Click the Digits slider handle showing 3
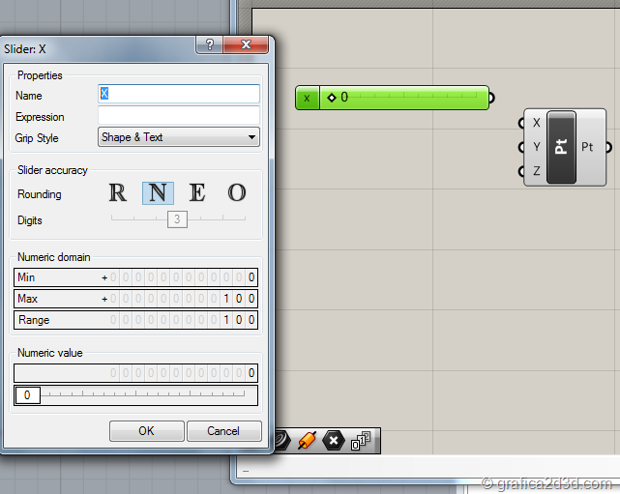 pos(177,219)
